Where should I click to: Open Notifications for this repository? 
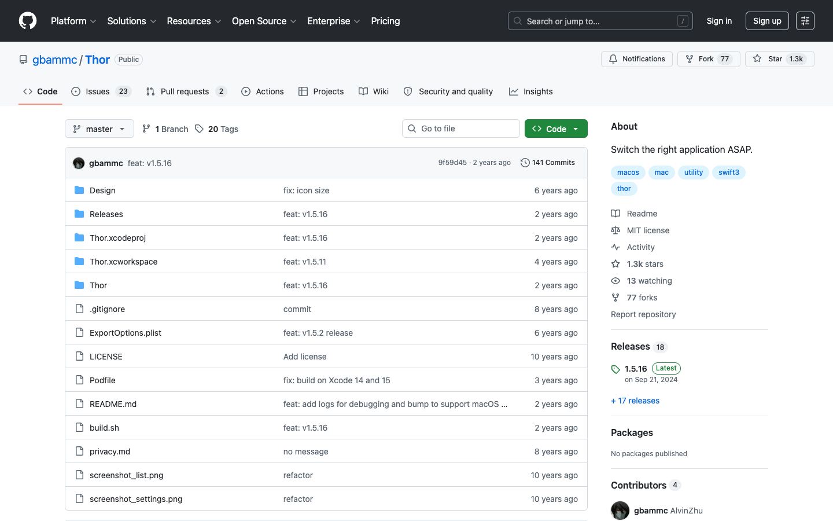[x=636, y=59]
